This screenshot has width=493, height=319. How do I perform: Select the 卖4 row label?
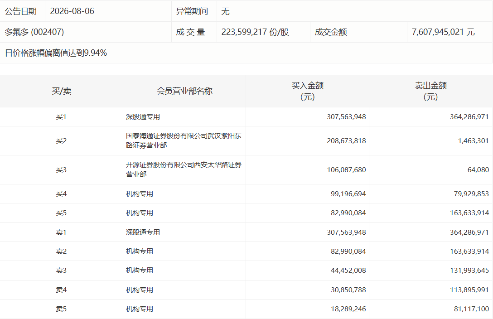pos(61,290)
